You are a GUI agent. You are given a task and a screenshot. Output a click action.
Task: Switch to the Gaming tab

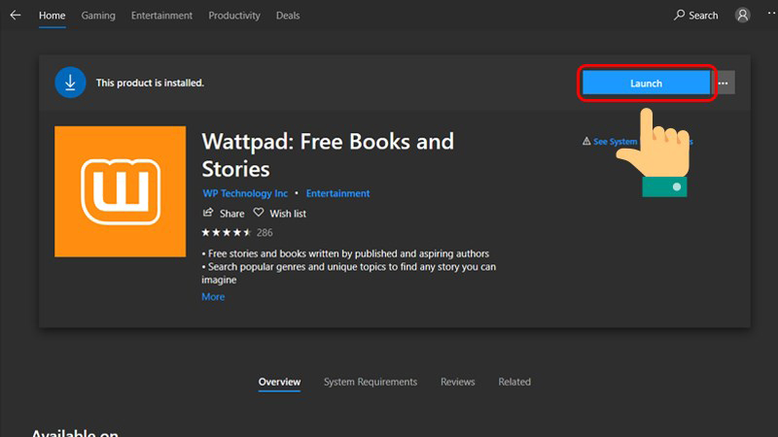pos(98,16)
